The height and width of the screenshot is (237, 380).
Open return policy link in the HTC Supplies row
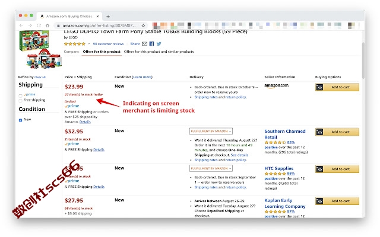[x=236, y=187]
